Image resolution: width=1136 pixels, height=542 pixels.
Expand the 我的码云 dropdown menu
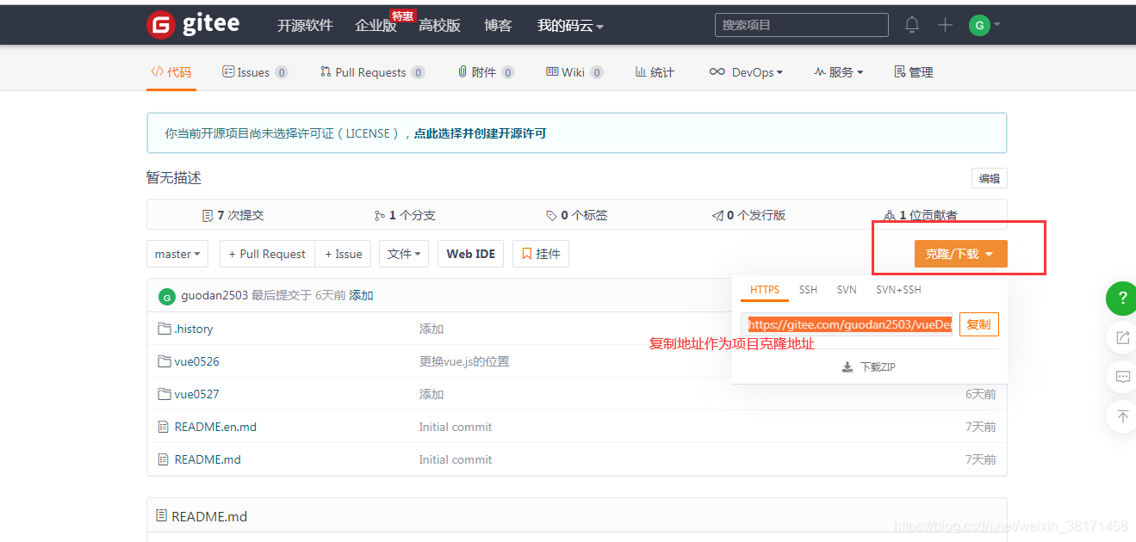coord(570,26)
